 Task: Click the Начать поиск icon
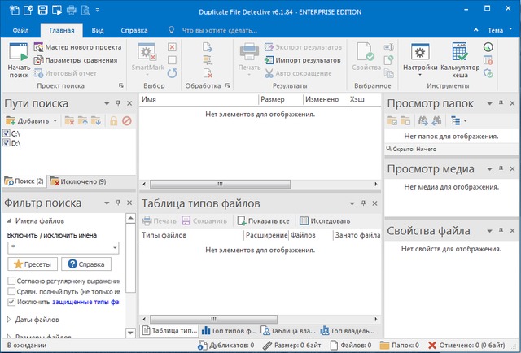[18, 51]
